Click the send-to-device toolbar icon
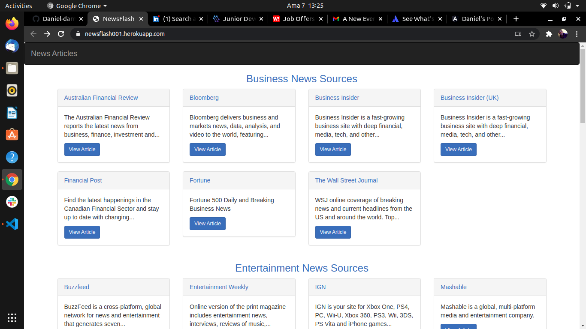This screenshot has width=586, height=329. 518,34
